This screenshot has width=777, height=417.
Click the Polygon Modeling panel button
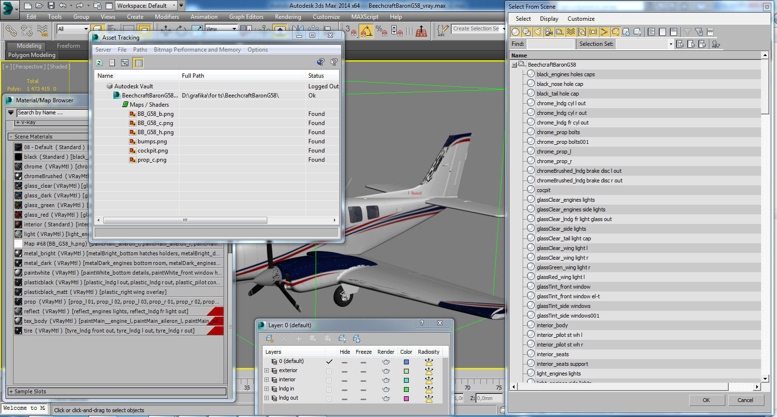point(32,55)
